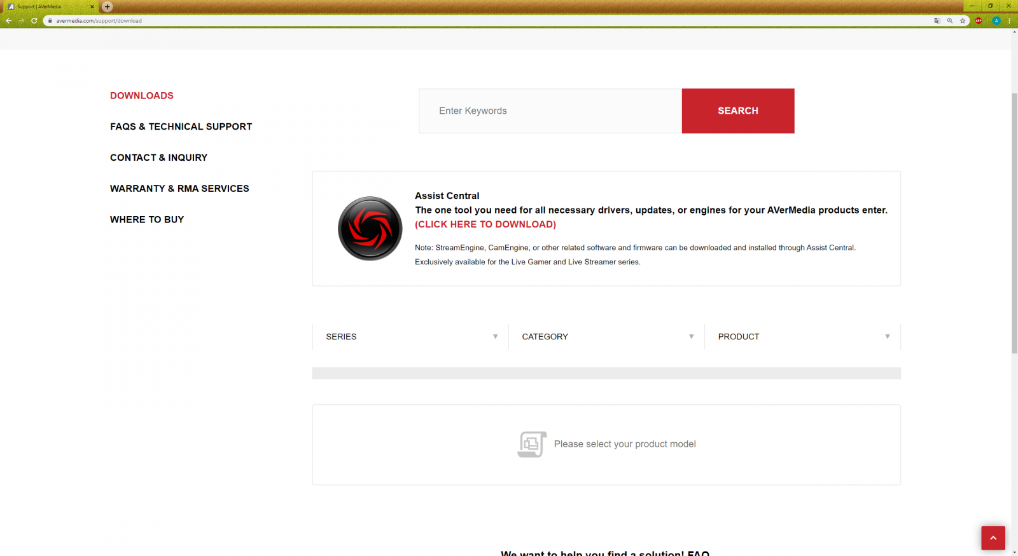Close the Support AVerMedia tab

click(92, 6)
